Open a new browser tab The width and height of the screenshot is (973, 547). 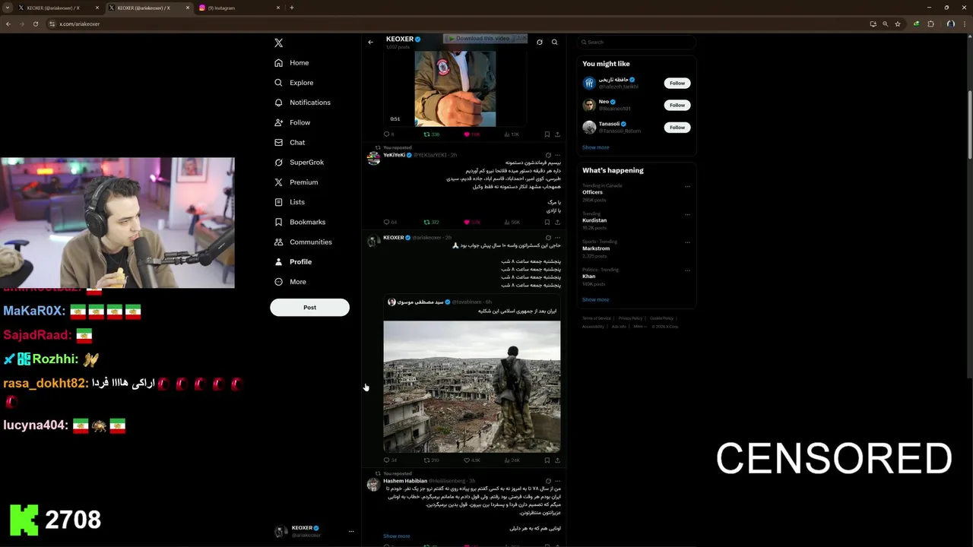click(x=292, y=8)
